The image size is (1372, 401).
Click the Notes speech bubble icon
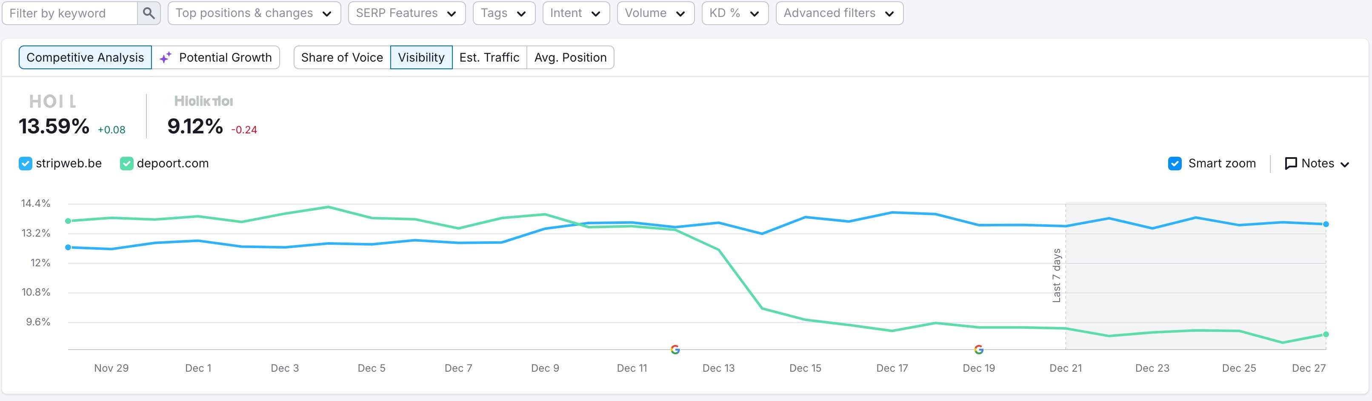click(1291, 163)
